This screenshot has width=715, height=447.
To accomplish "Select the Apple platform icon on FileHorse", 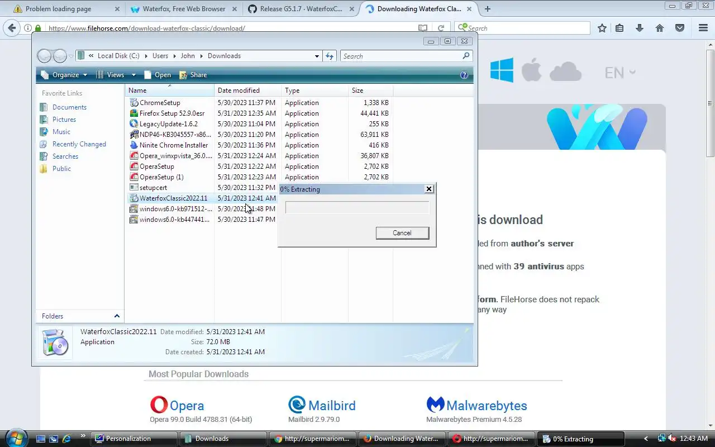I will tap(532, 70).
